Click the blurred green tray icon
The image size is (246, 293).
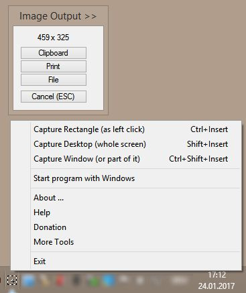(x=93, y=281)
